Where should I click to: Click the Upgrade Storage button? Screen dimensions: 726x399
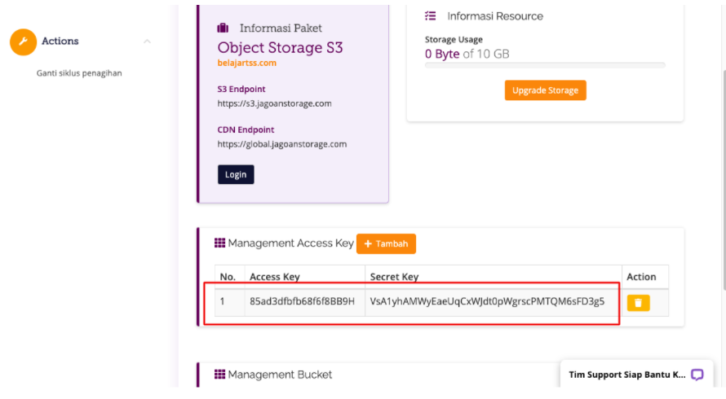click(546, 90)
